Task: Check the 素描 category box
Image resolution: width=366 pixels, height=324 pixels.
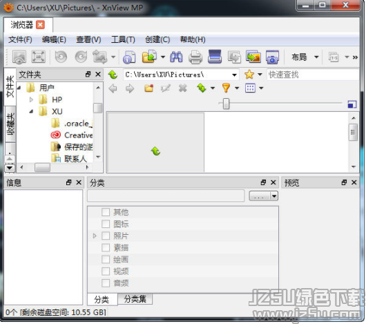Action: (x=106, y=248)
